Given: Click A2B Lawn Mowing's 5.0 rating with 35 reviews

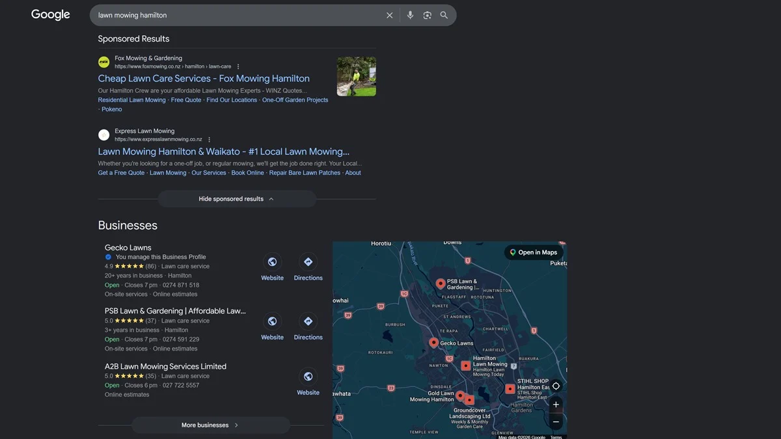Looking at the screenshot, I should 130,376.
